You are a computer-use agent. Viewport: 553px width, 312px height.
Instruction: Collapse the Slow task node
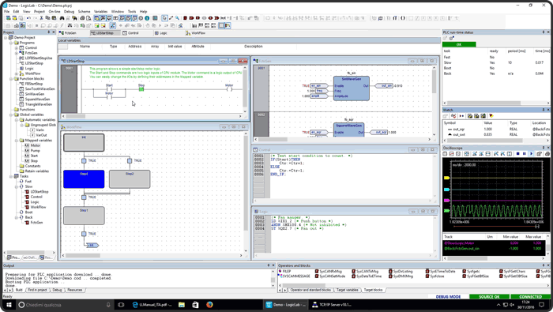pos(17,186)
